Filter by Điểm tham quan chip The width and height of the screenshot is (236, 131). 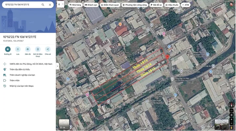click(110, 5)
